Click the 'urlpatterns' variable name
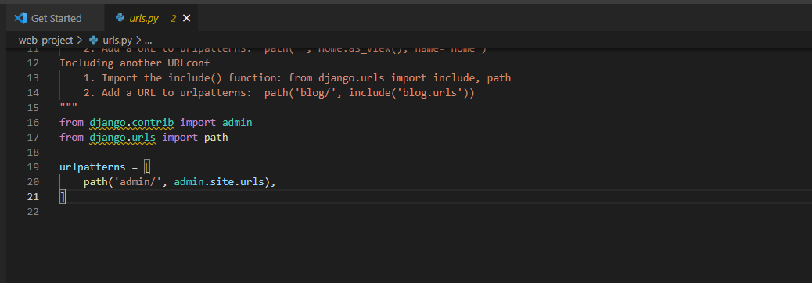The image size is (812, 283). click(x=92, y=167)
